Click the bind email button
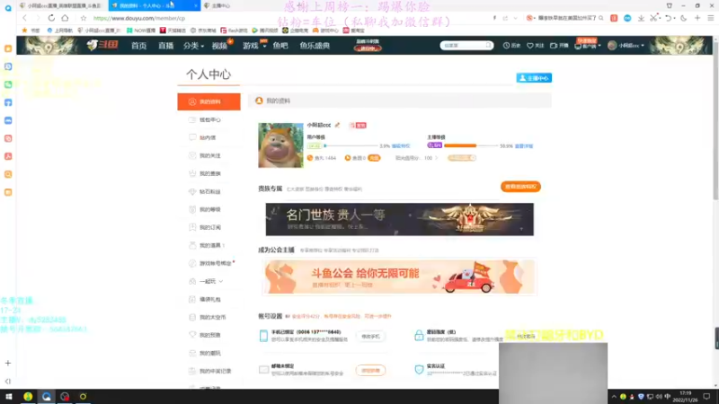Image resolution: width=719 pixels, height=404 pixels. point(370,370)
